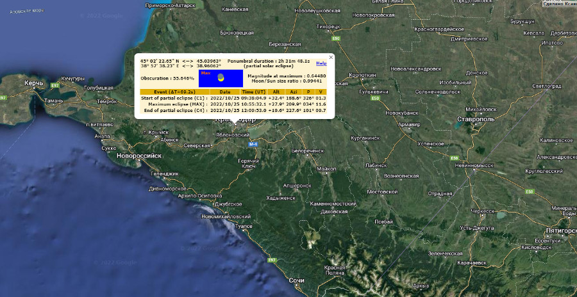Click the Керчь city label
Viewport: 577px width, 297px height.
(33, 83)
